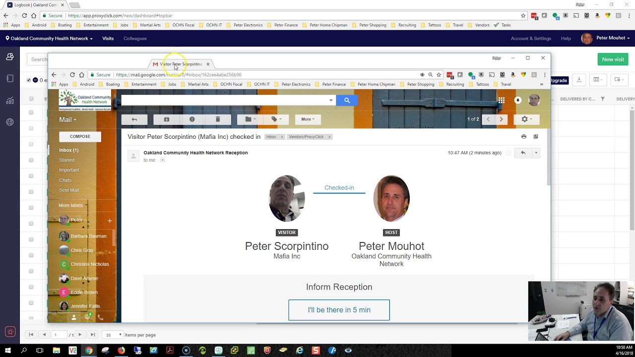
Task: Star the email message
Action: click(508, 153)
